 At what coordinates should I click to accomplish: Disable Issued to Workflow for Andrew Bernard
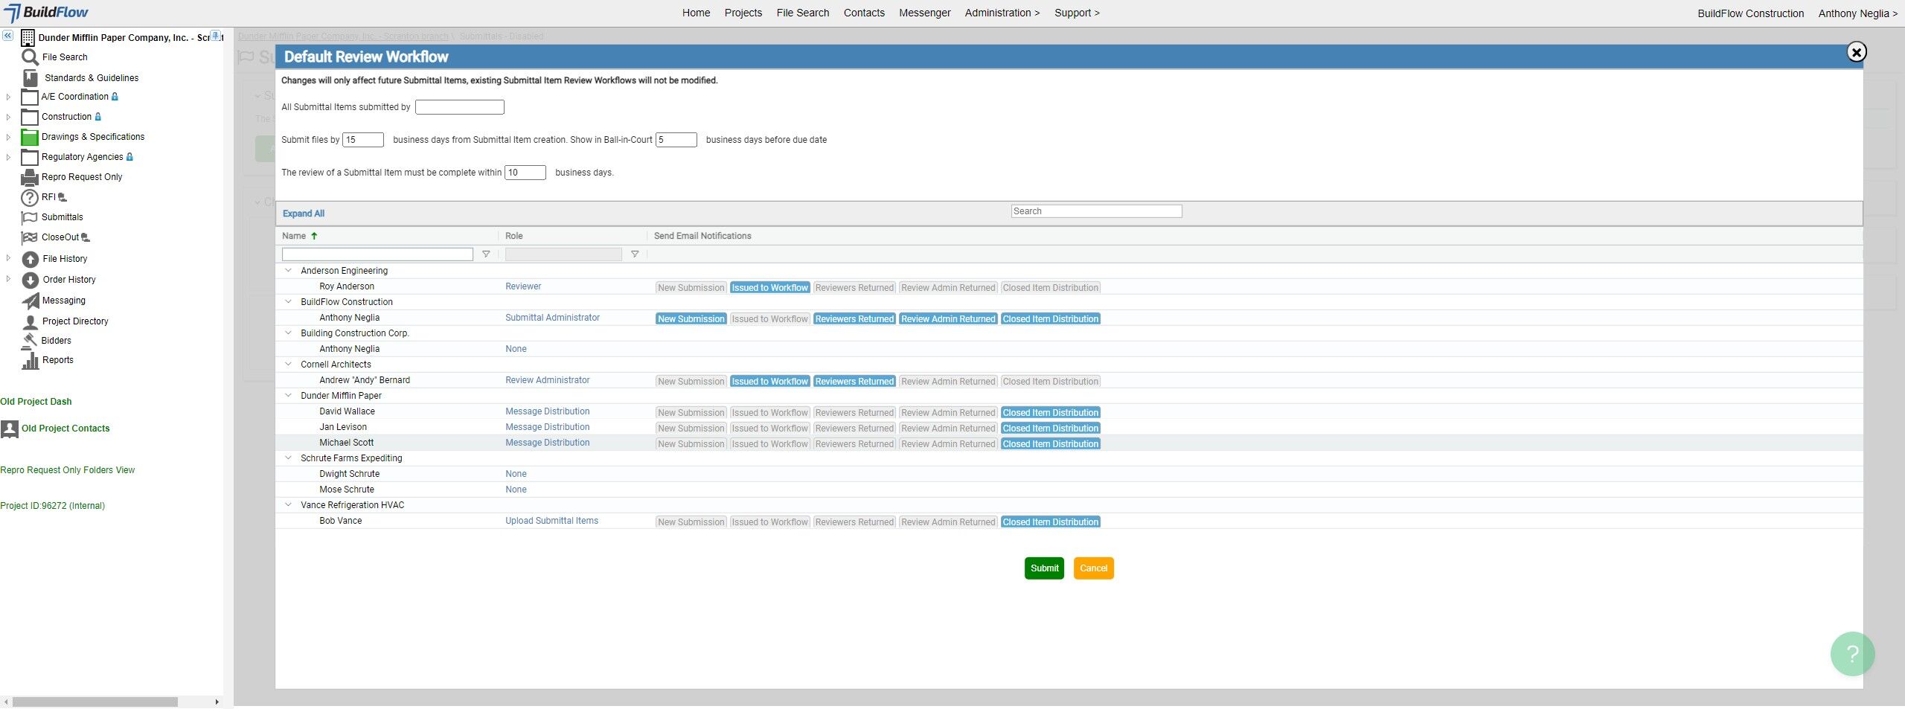pos(769,382)
